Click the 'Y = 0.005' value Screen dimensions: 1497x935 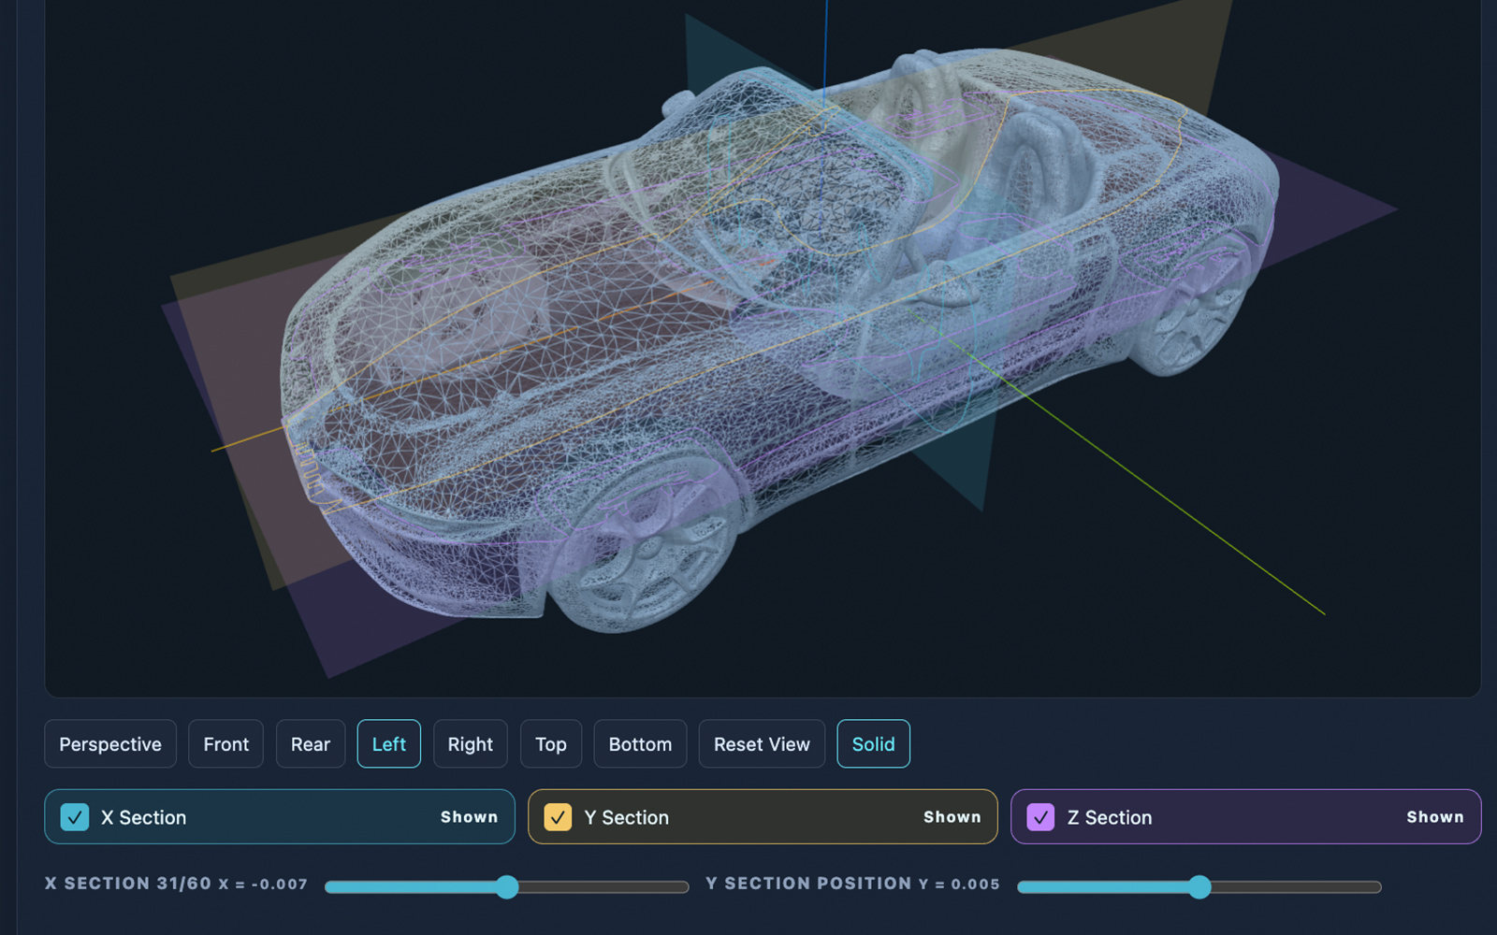pos(959,885)
